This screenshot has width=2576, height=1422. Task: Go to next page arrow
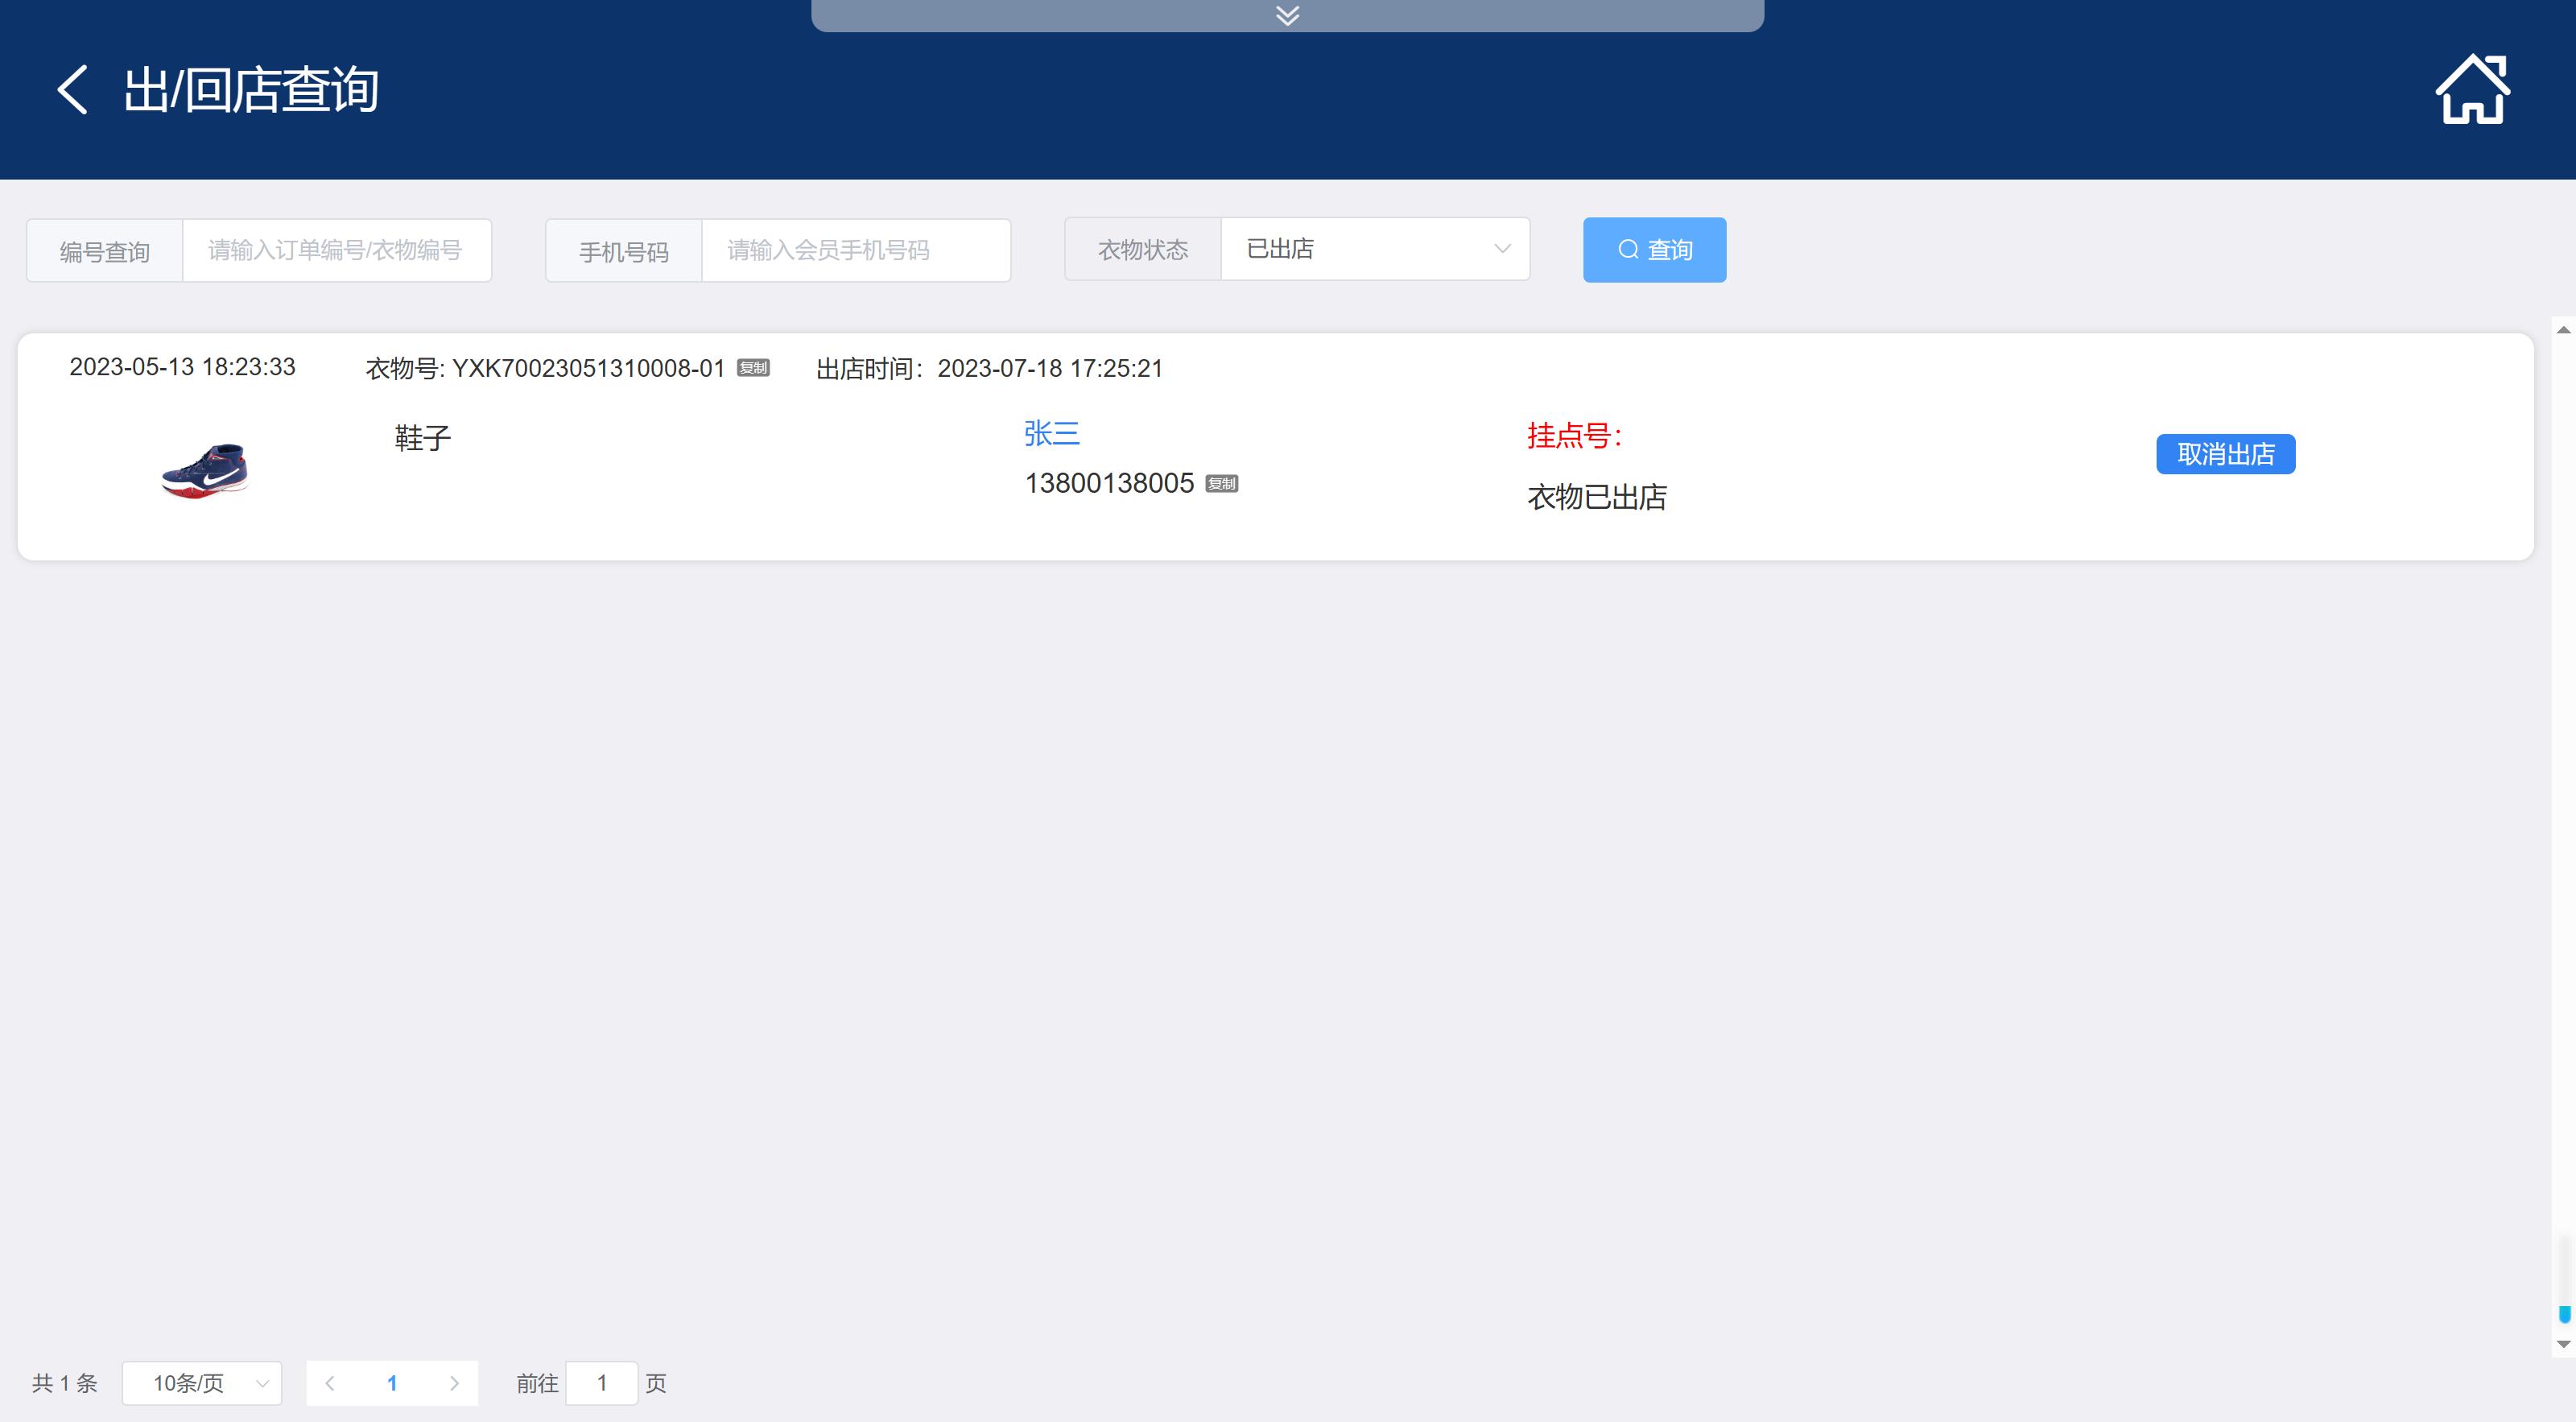tap(454, 1383)
